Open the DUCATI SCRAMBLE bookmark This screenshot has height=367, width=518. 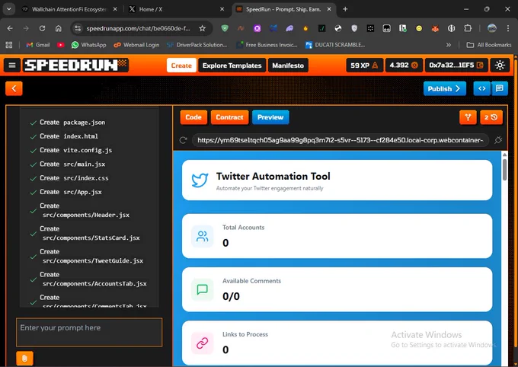click(x=335, y=45)
